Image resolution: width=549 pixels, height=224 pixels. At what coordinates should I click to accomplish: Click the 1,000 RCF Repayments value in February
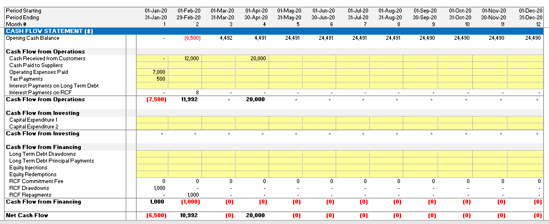[x=193, y=195]
